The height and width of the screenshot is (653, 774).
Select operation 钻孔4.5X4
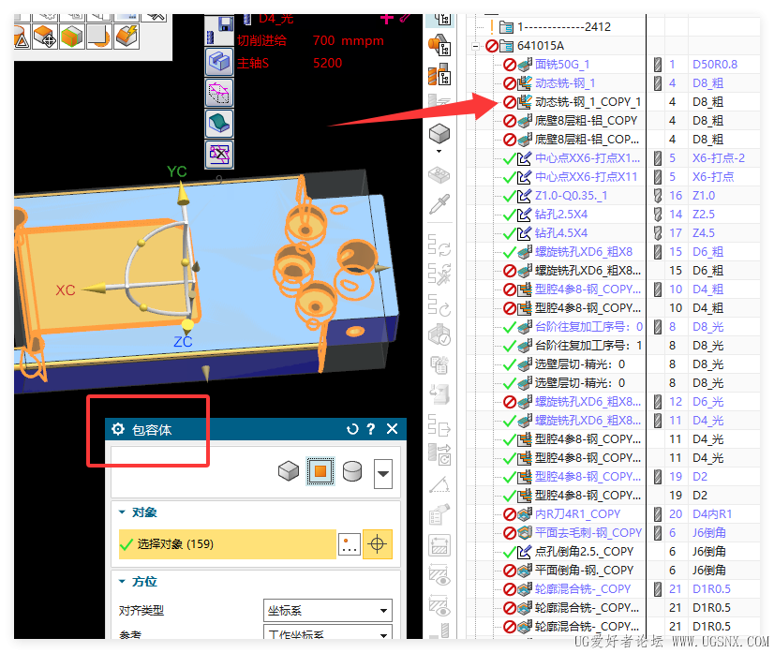click(x=561, y=233)
